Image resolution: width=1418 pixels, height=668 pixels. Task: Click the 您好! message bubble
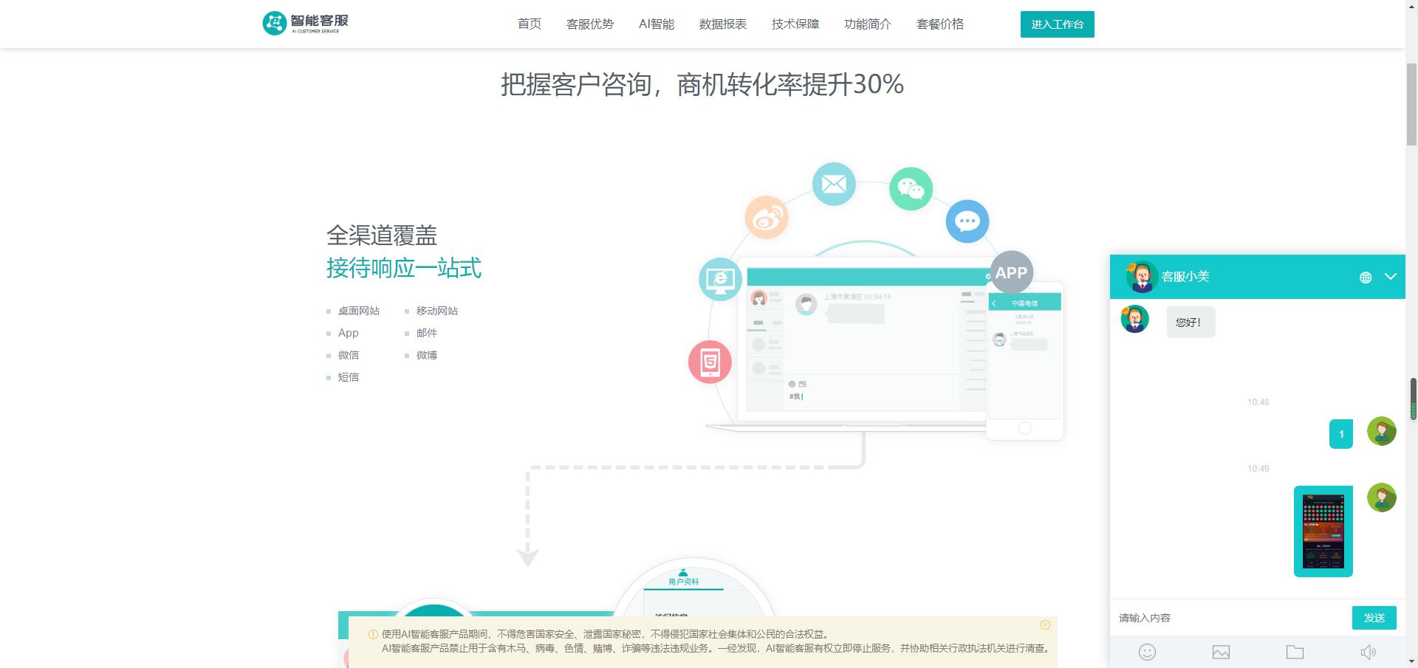[x=1191, y=323]
